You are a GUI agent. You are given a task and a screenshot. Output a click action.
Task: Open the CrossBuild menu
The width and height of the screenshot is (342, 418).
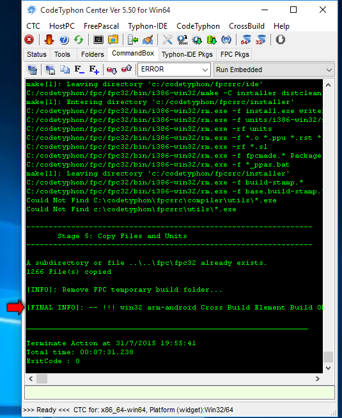[247, 26]
